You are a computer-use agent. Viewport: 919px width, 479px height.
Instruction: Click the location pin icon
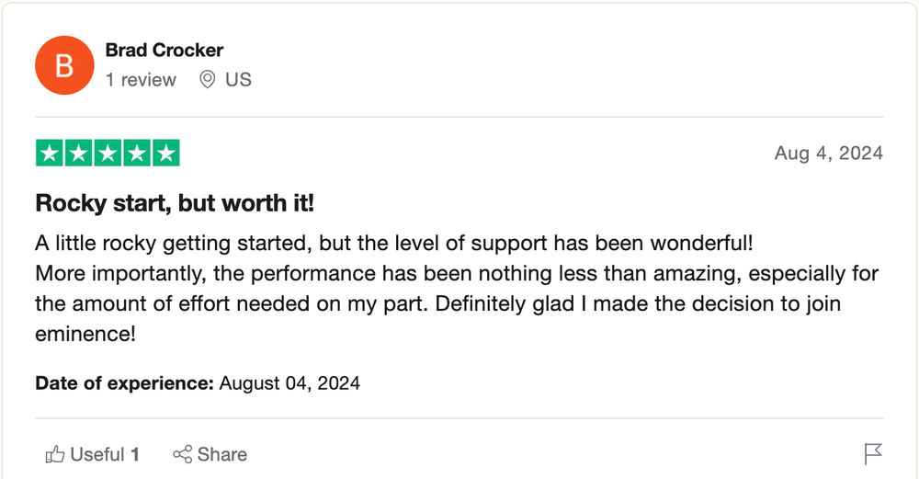pos(207,80)
